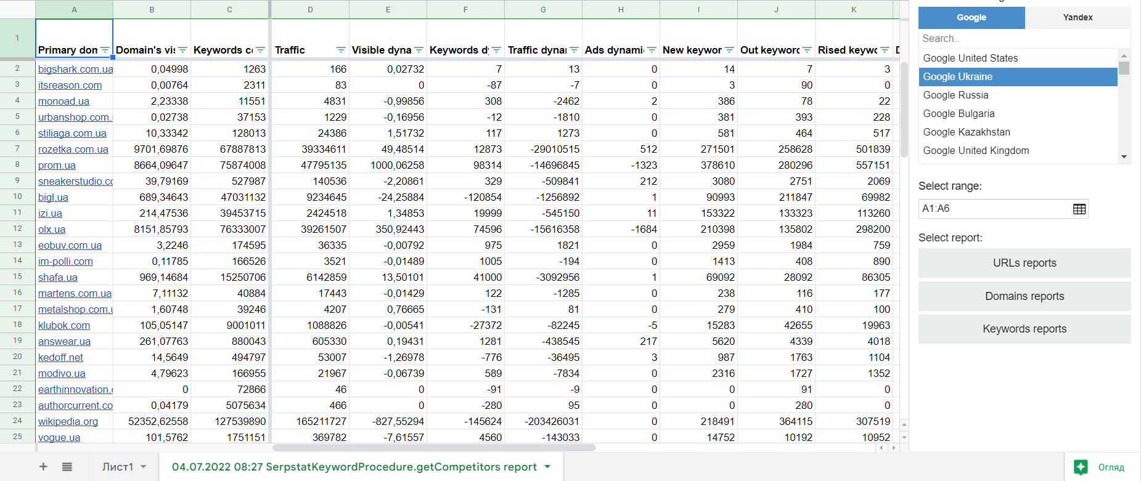Switch to the Google search engine tab

pos(971,17)
